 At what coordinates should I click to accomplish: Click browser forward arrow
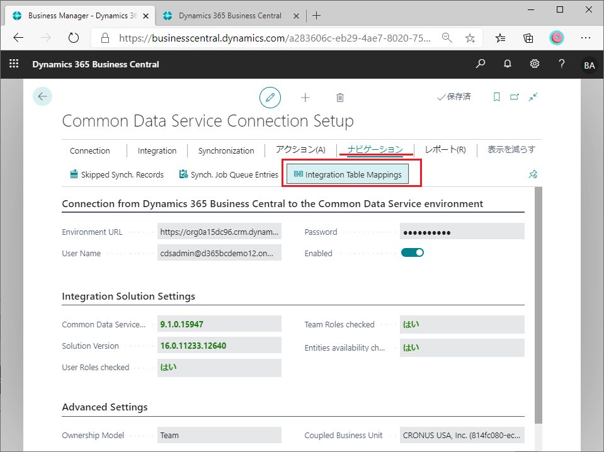point(46,38)
